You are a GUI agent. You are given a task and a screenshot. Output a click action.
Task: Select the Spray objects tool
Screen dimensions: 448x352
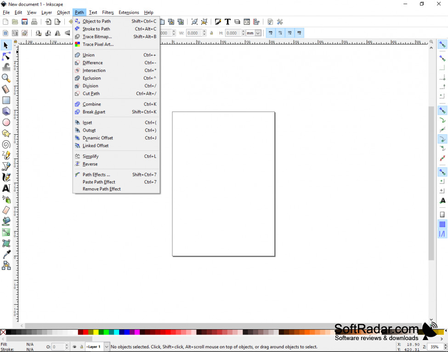6,199
